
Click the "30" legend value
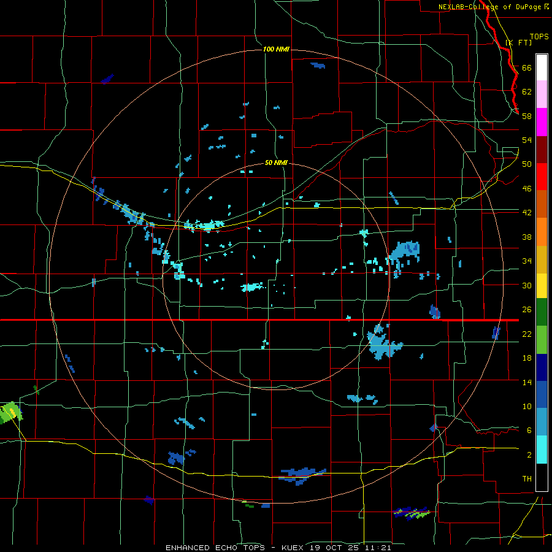[527, 285]
